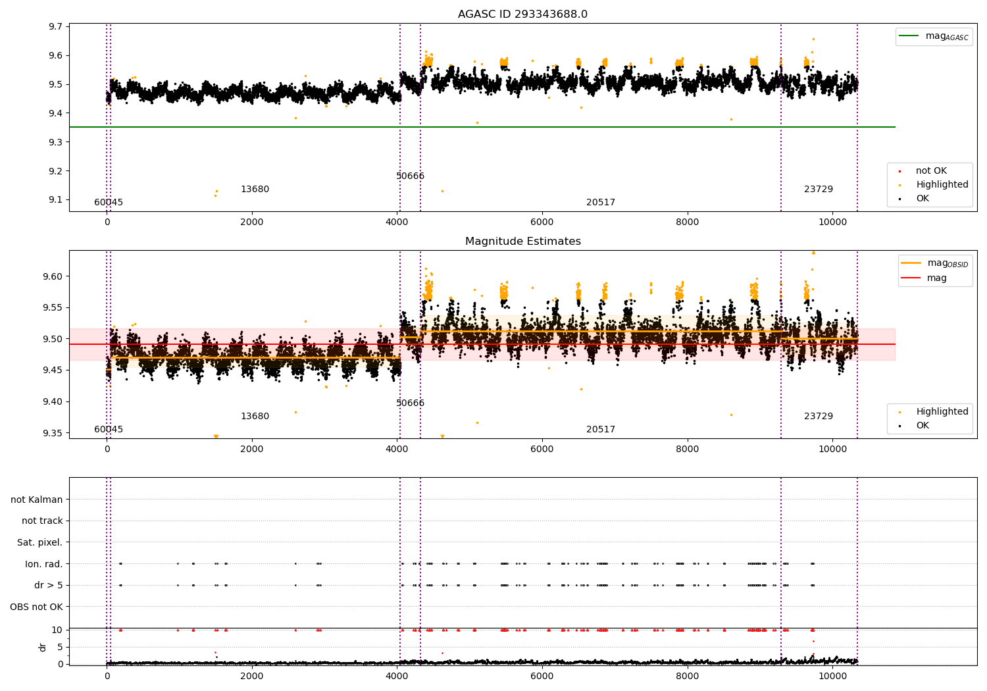Click the 9.50 y-axis tick on middle plot
Screen dimensions: 987x691
tap(53, 340)
